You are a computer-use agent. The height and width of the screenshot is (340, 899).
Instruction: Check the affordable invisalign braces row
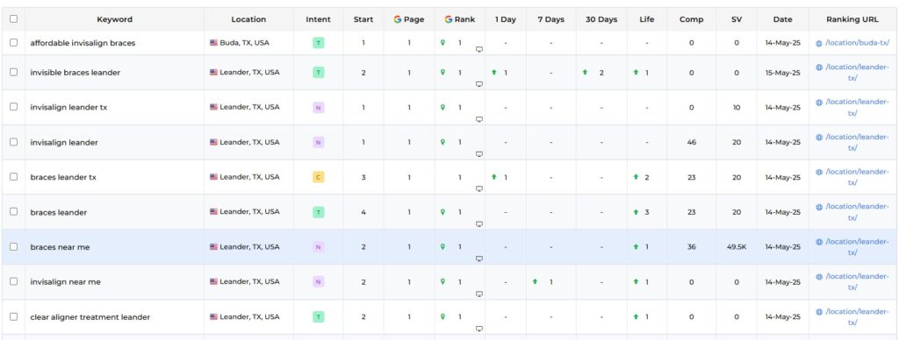click(x=14, y=42)
